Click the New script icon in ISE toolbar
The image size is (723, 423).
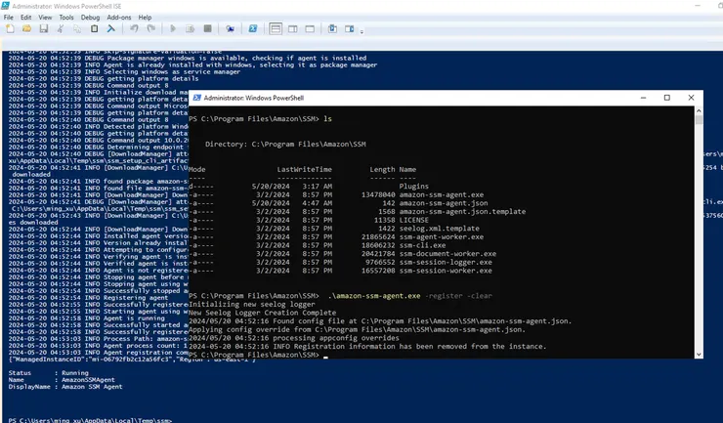[10, 29]
